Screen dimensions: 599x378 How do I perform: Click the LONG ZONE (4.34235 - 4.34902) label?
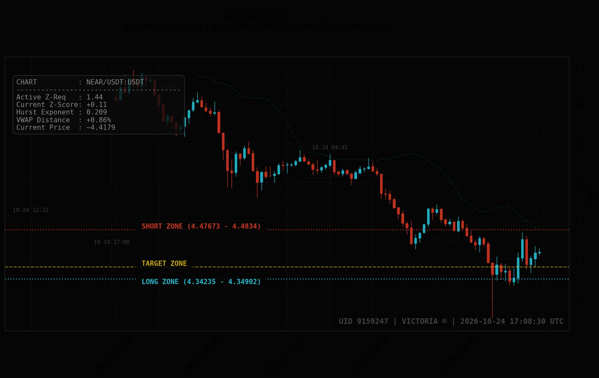(201, 282)
